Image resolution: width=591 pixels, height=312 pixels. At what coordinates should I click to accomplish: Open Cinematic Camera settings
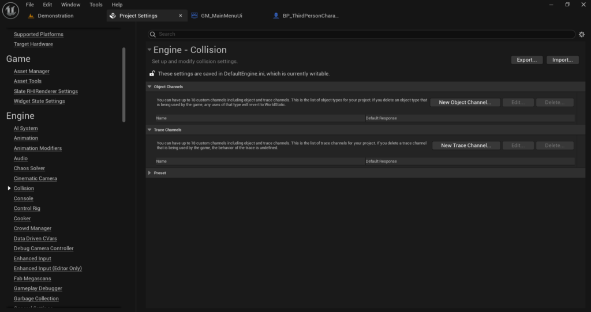coord(35,178)
